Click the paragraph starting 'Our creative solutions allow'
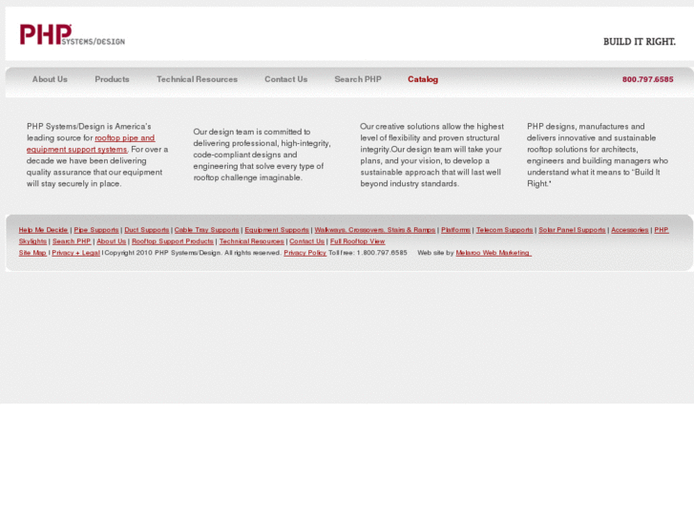 point(431,155)
